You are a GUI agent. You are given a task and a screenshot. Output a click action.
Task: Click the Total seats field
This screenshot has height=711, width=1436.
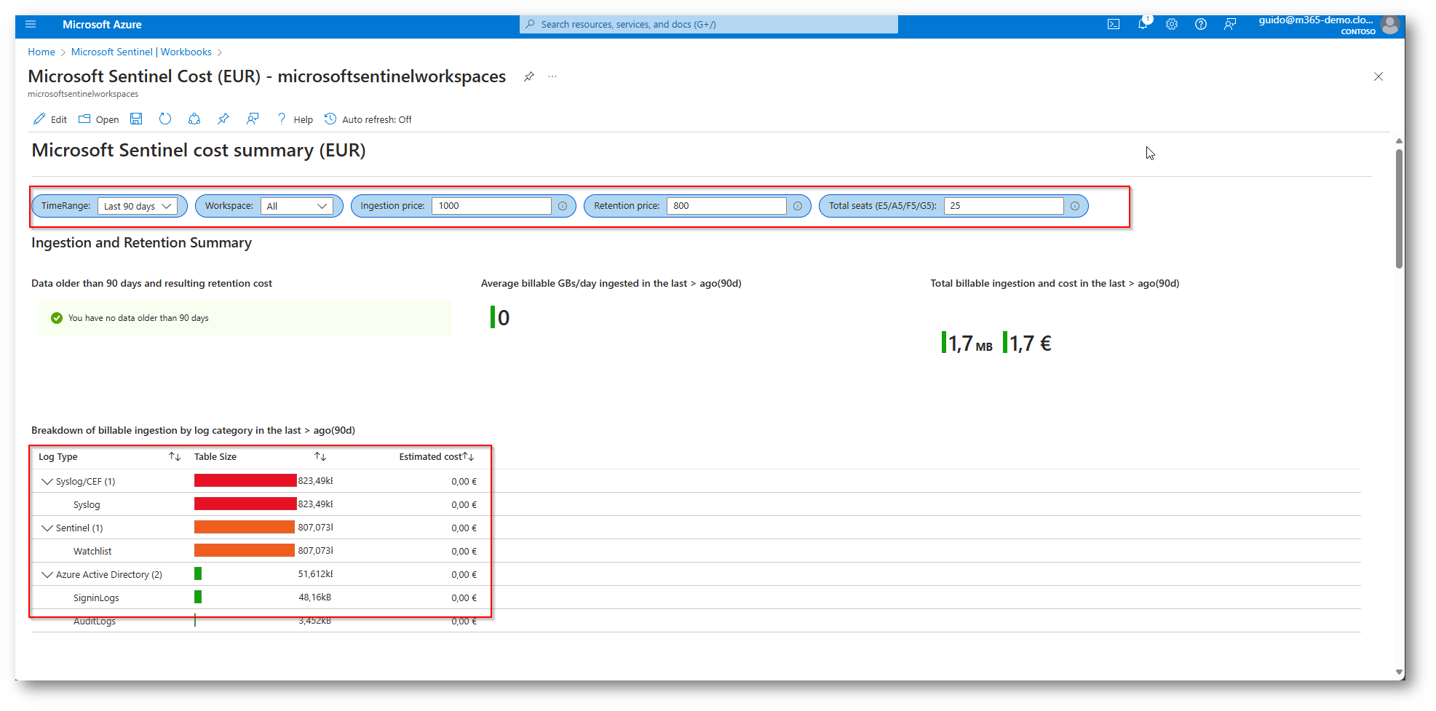[x=1004, y=206]
